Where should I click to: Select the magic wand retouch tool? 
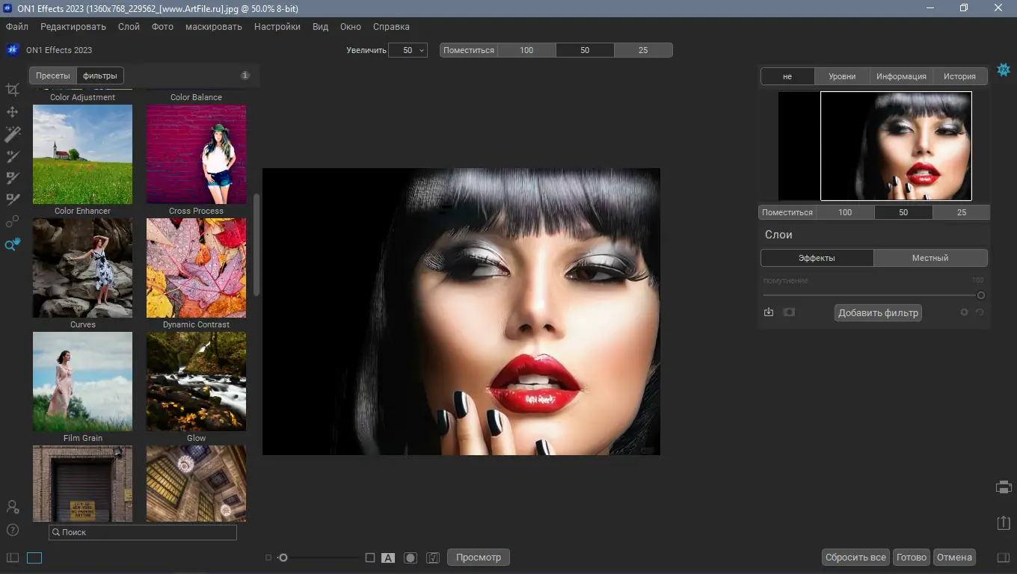click(13, 135)
